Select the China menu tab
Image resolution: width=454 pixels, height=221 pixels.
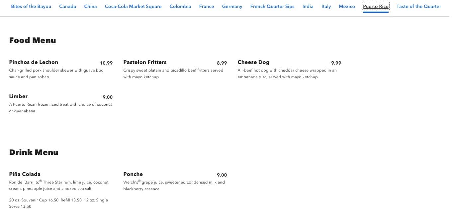[x=90, y=6]
